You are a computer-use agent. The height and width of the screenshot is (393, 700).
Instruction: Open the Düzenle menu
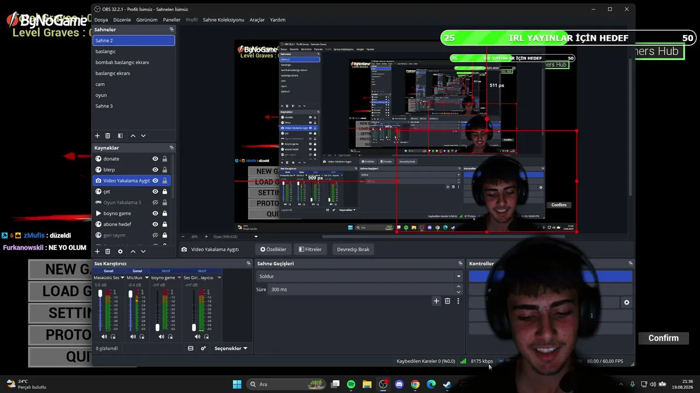click(122, 20)
